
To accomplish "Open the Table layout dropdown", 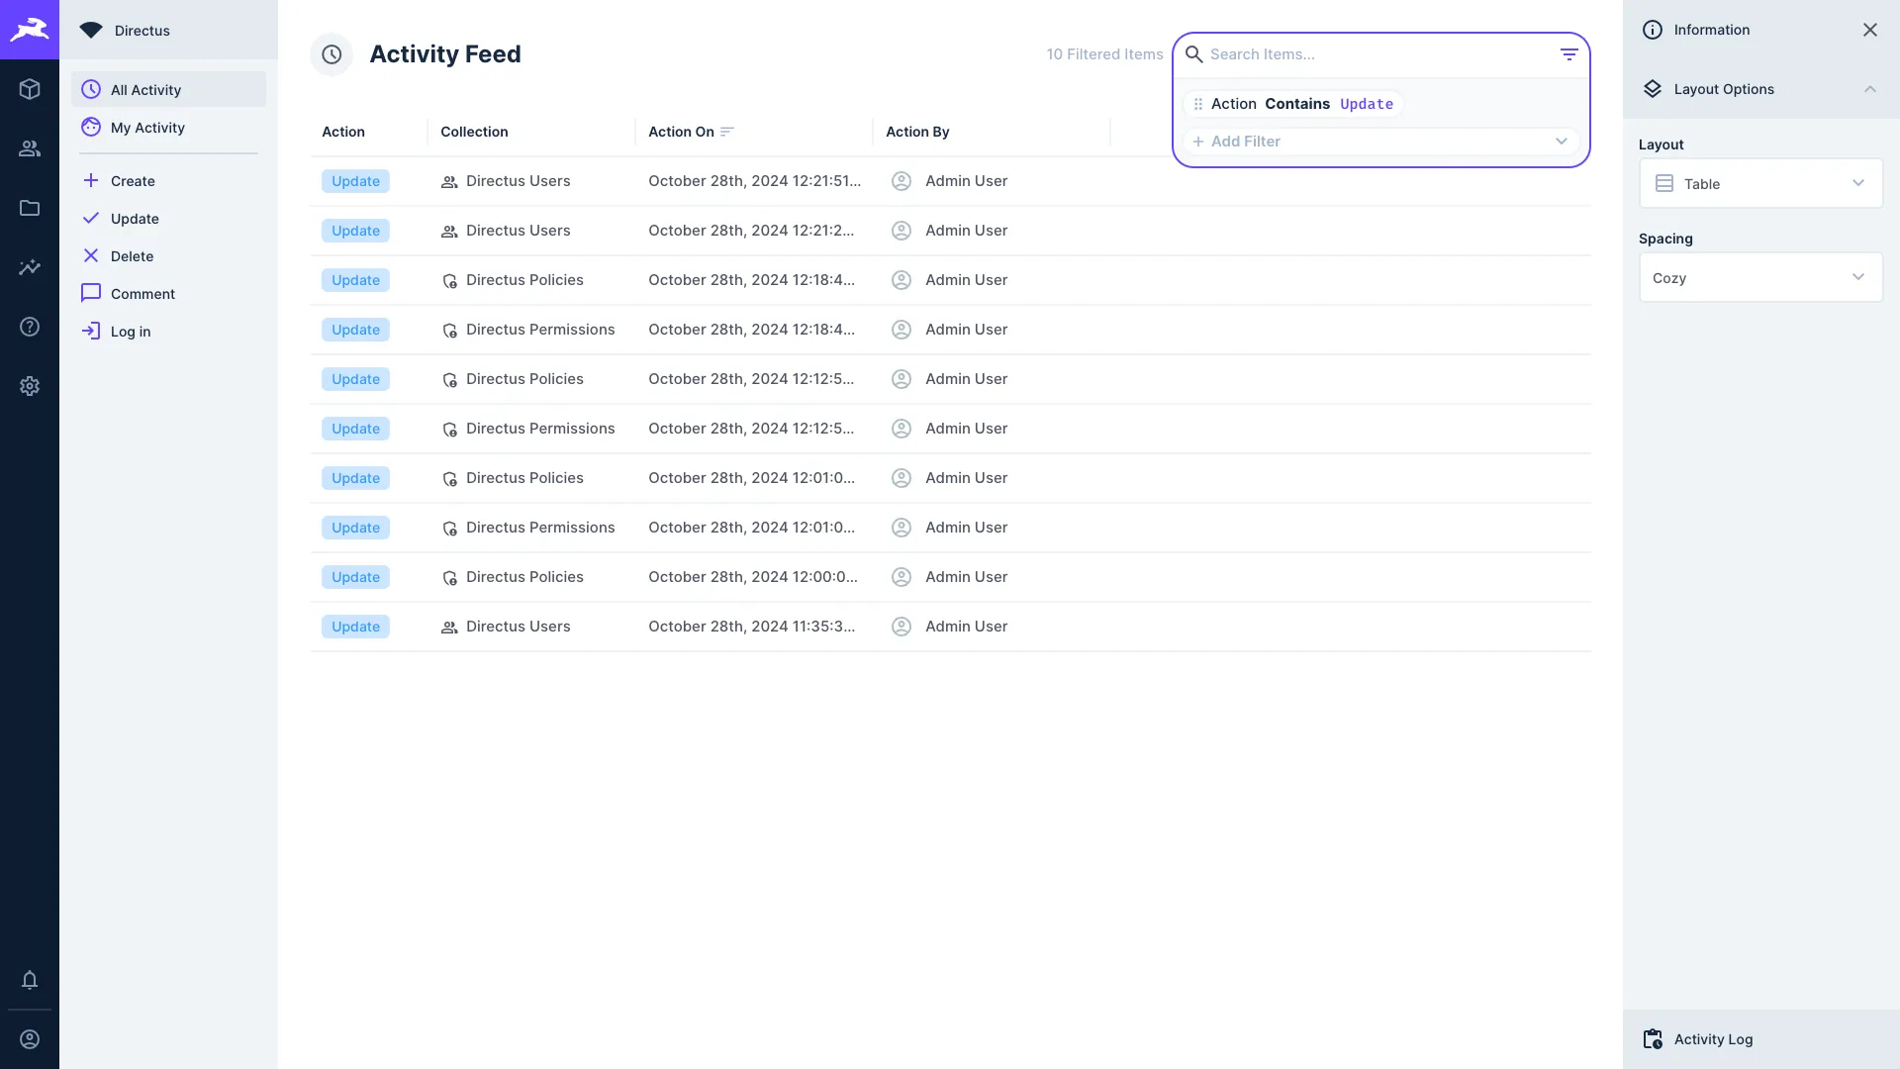I will click(1759, 183).
